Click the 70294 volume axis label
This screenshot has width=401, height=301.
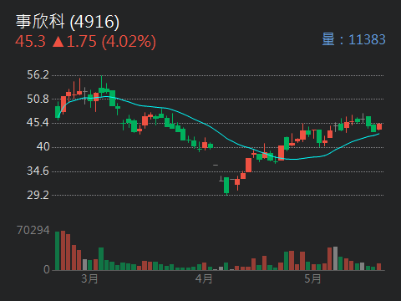pyautogui.click(x=33, y=230)
